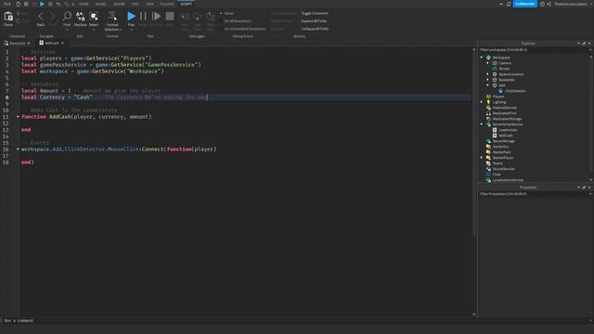Click the stop square in quick access bar
This screenshot has width=594, height=334.
(50, 4)
